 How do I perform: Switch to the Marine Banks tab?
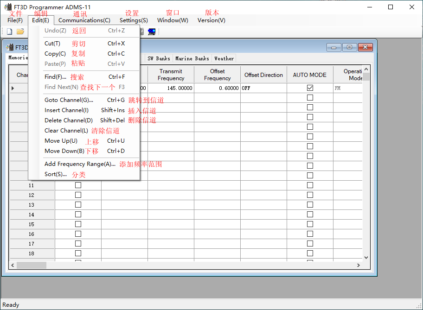pos(192,58)
